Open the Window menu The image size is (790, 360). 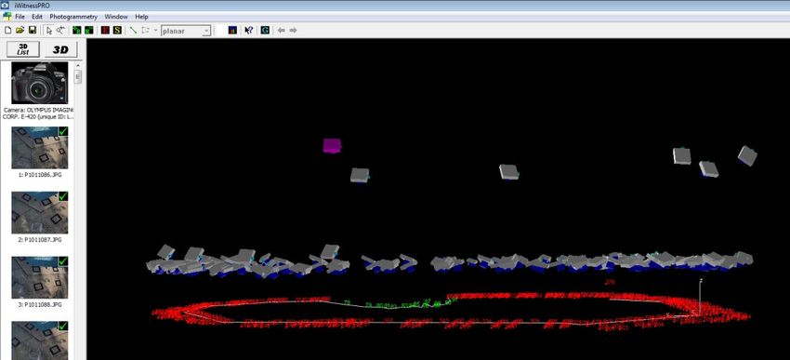click(116, 17)
